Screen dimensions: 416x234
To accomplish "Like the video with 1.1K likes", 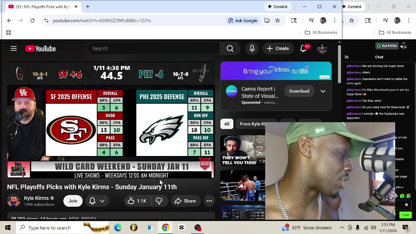I will 137,201.
